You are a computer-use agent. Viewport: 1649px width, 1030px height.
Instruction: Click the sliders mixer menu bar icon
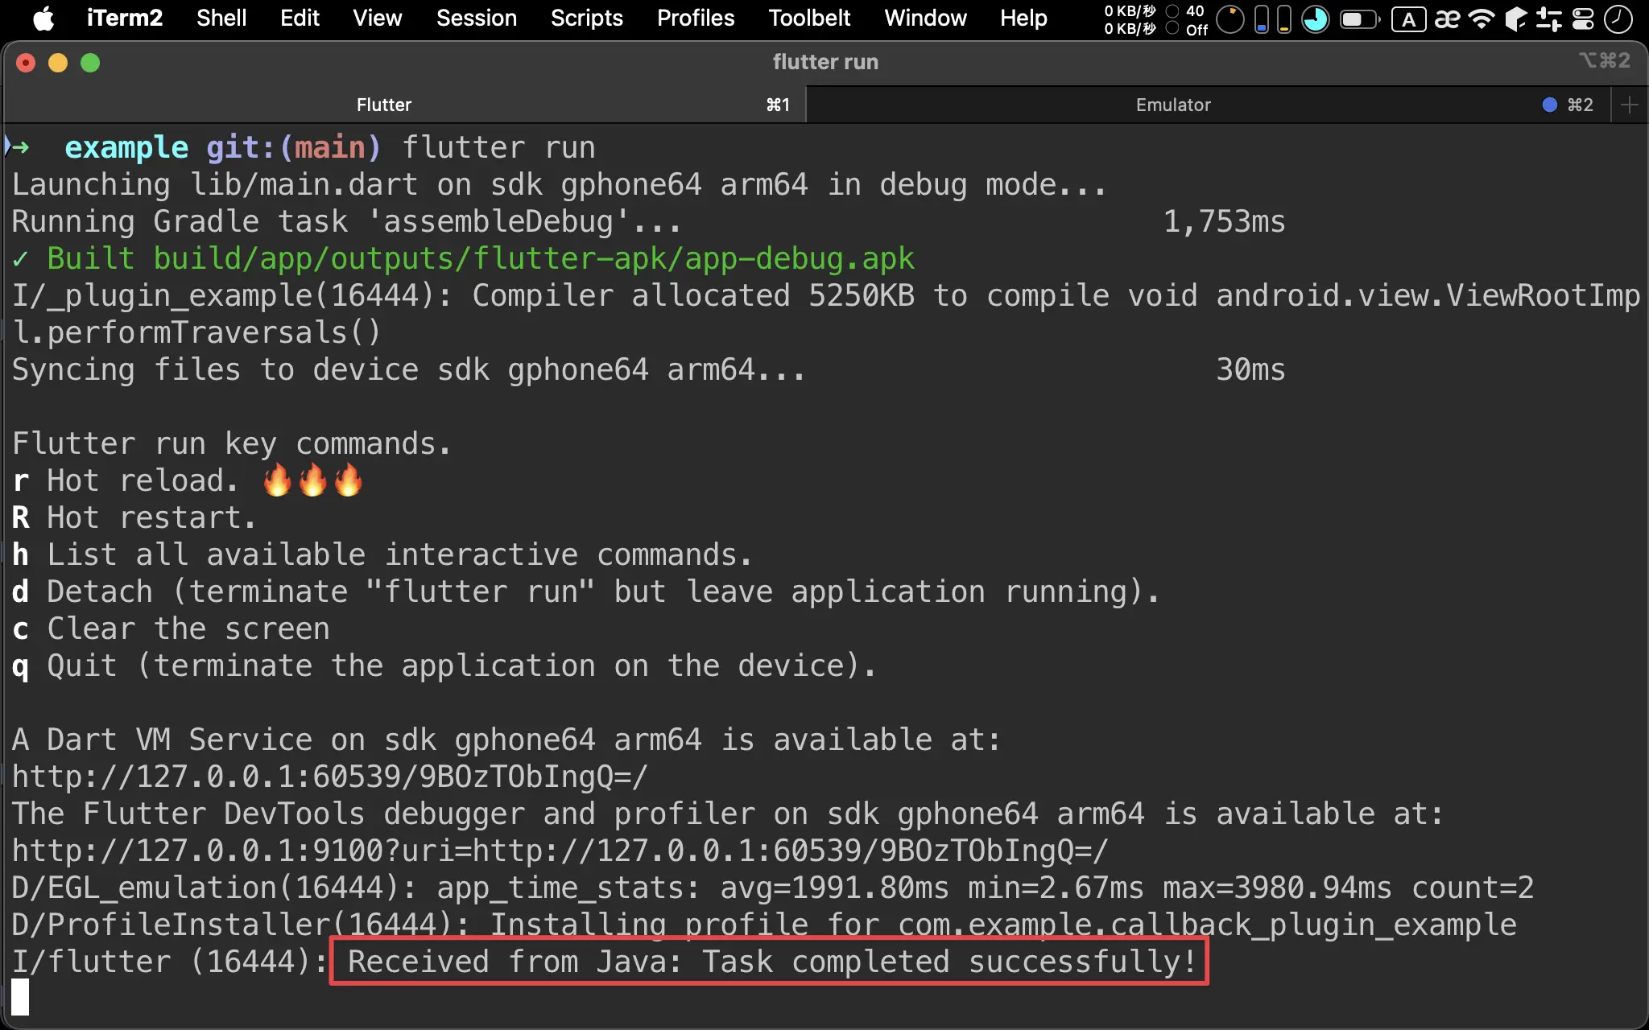[x=1548, y=19]
